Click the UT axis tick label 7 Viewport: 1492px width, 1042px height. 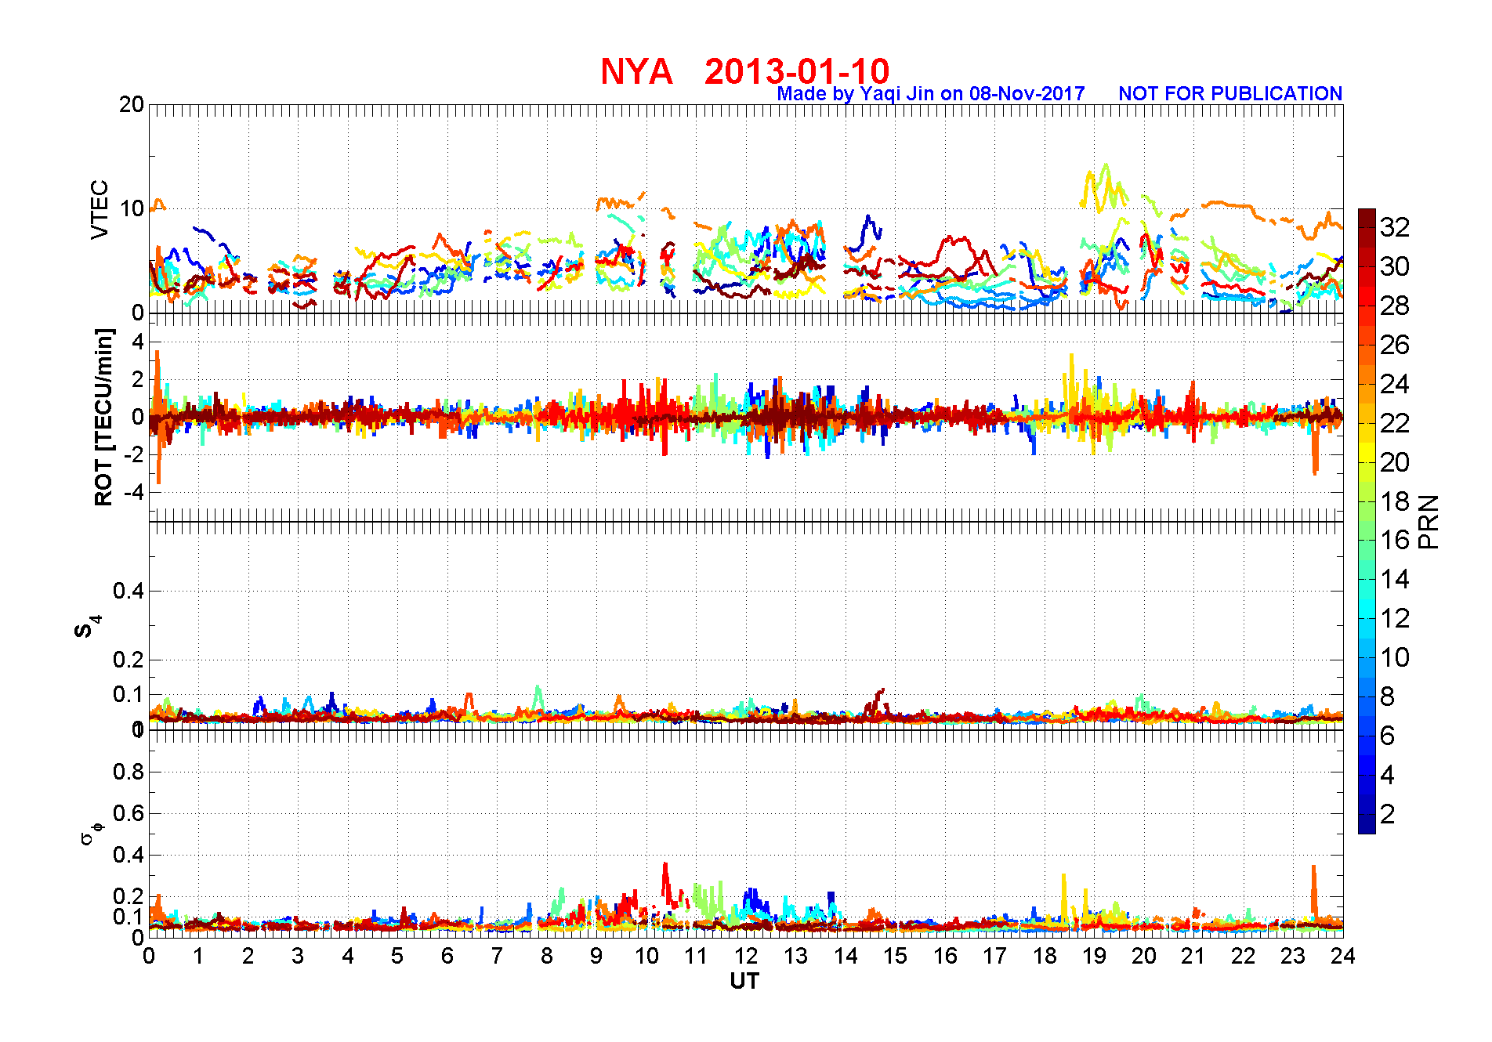coord(497,956)
